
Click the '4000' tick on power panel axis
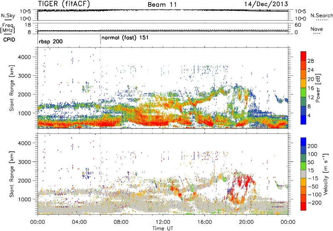pos(25,57)
